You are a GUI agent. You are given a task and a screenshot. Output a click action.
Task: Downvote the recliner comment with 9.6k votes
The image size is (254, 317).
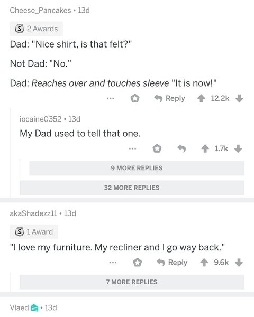[239, 263]
